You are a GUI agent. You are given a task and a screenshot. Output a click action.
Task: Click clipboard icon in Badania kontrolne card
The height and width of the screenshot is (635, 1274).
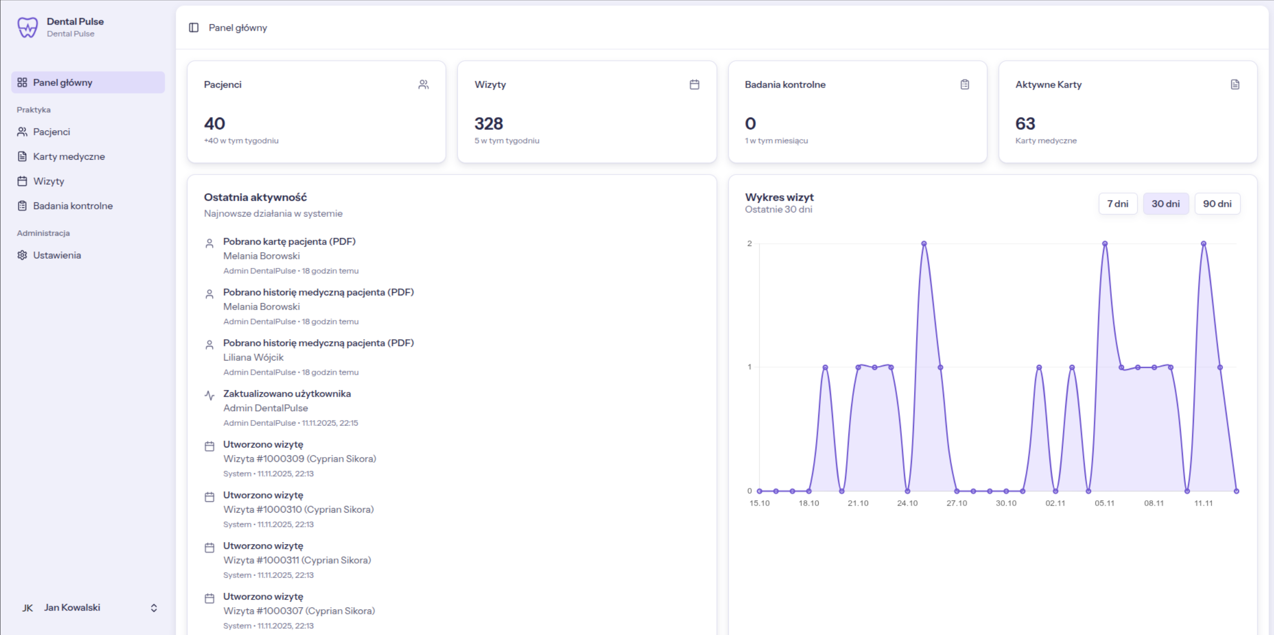[x=965, y=84]
